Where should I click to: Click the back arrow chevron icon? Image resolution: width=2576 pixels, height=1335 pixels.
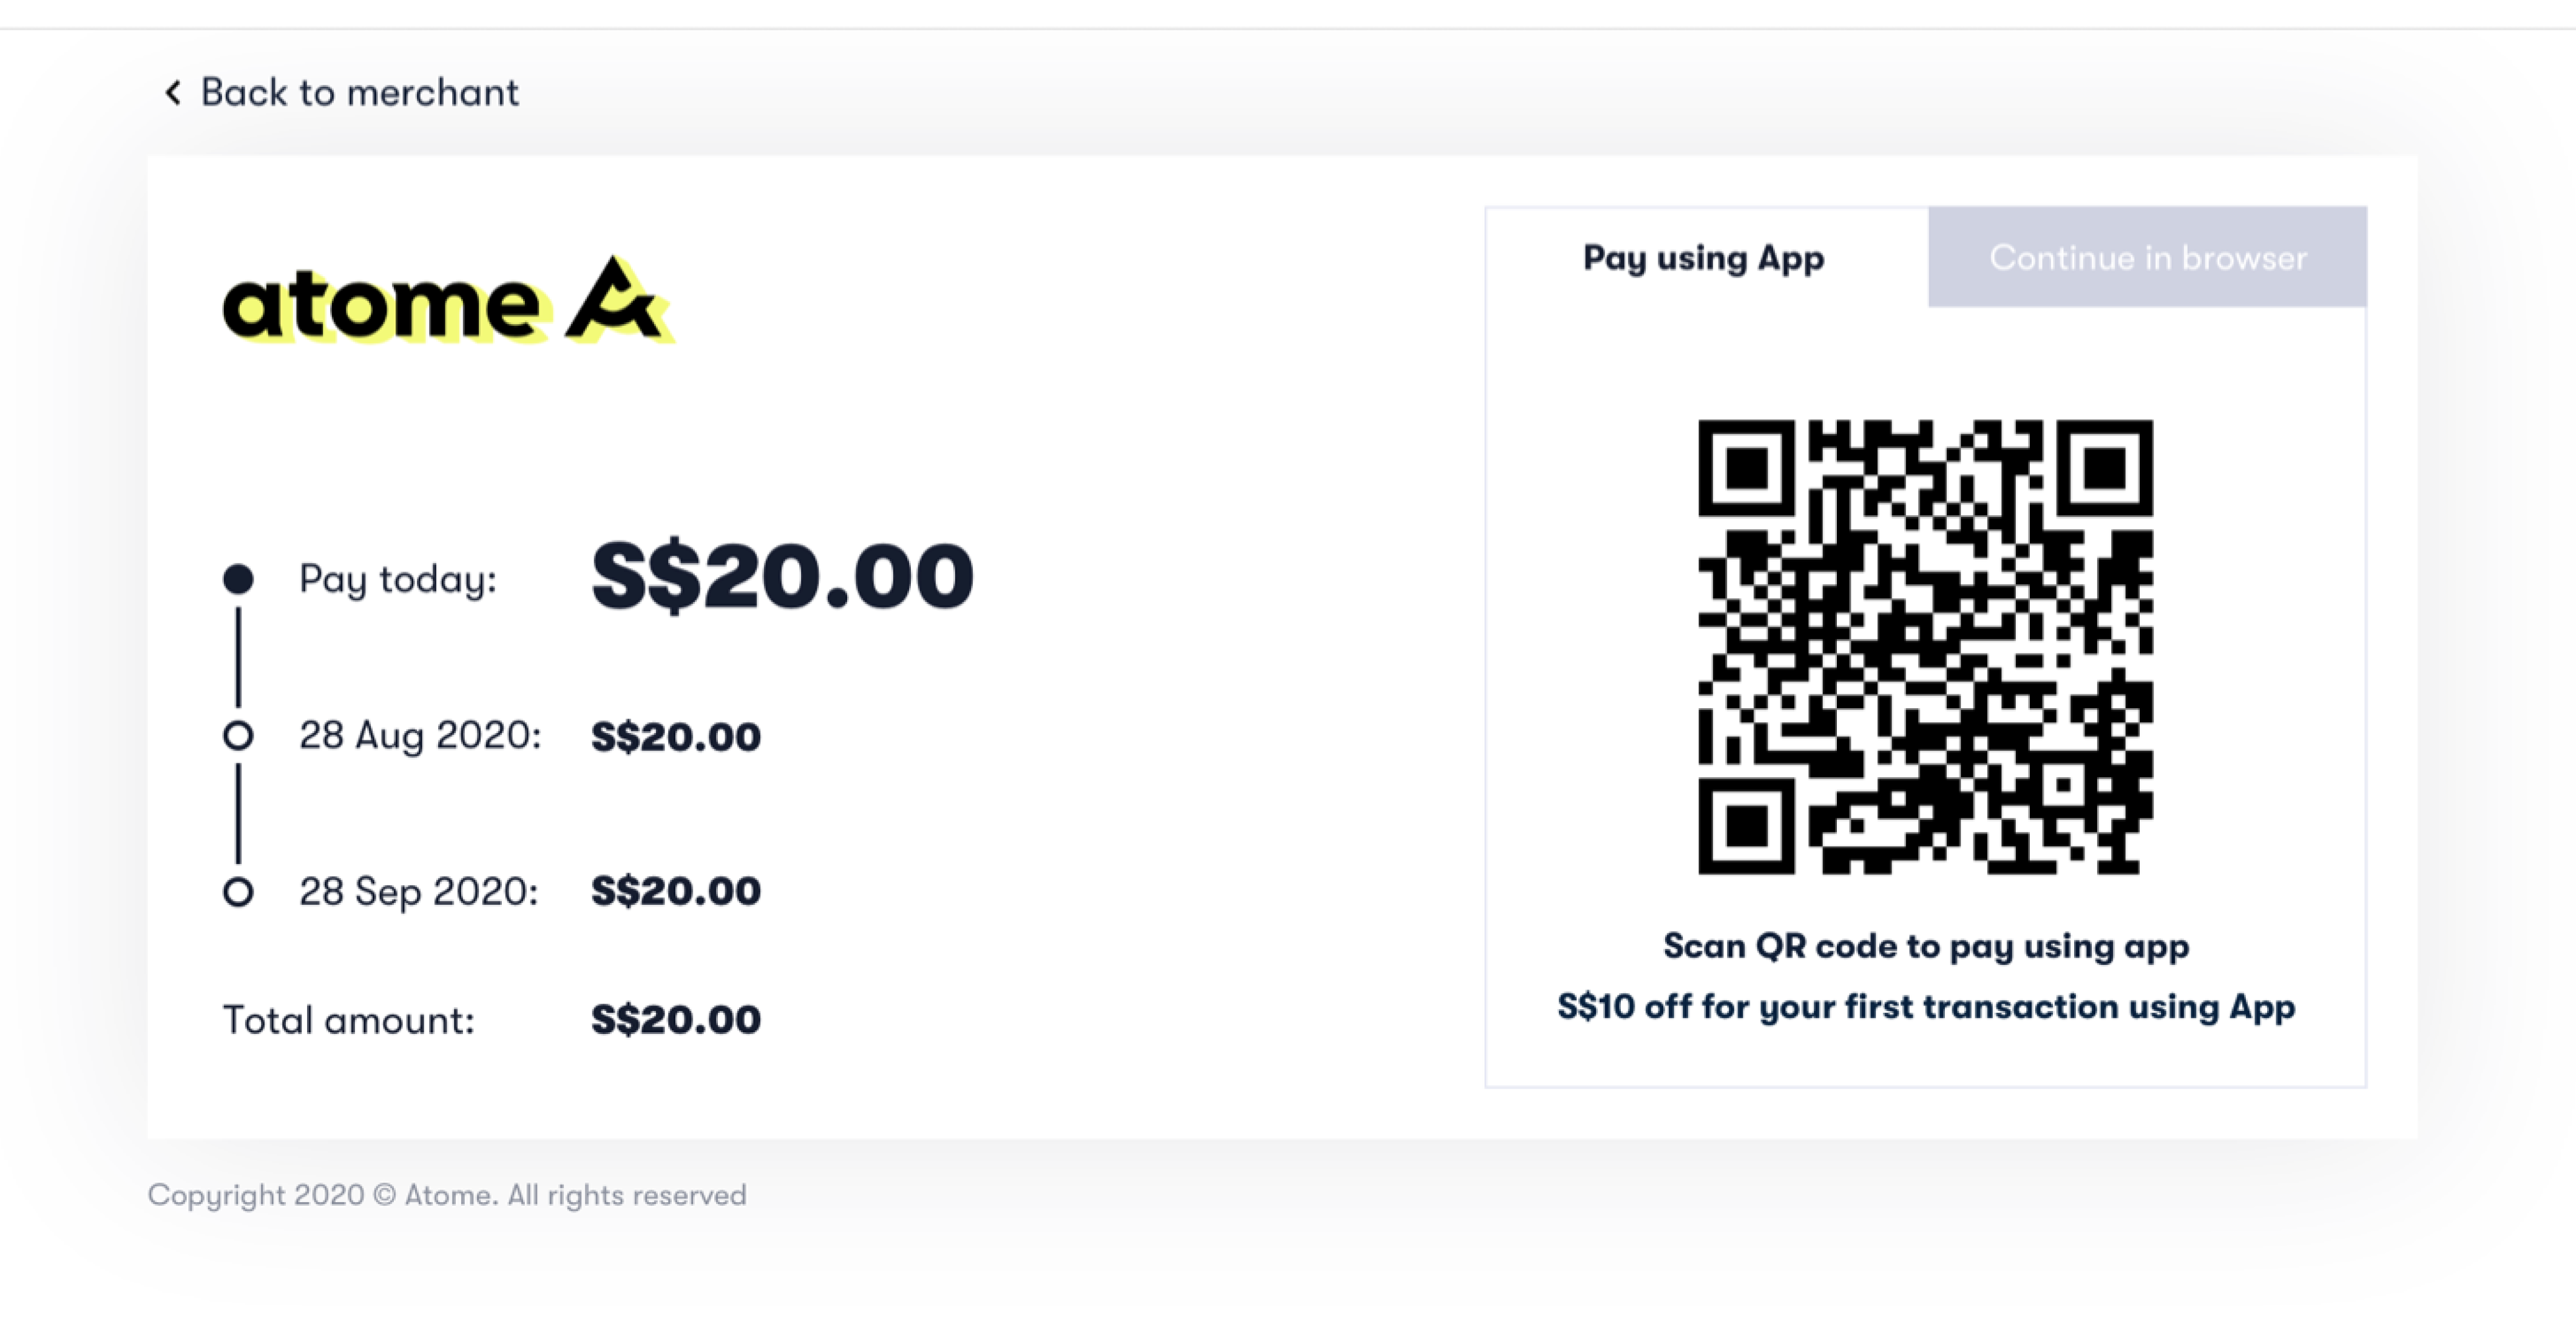click(173, 93)
